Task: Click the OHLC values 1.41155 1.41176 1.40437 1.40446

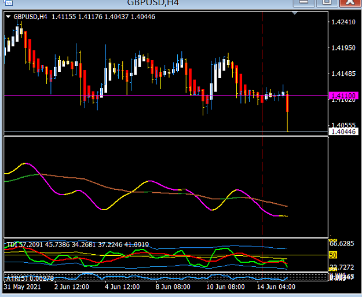Action: click(103, 17)
